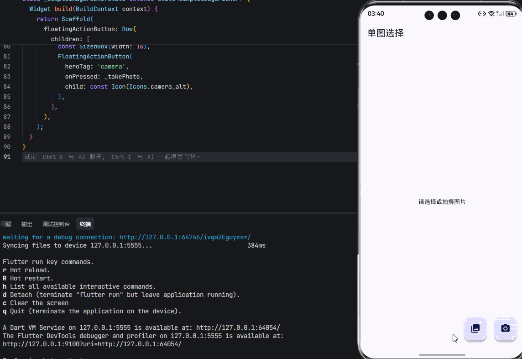Click the phone's signal strength icon
522x359 pixels.
[x=500, y=14]
